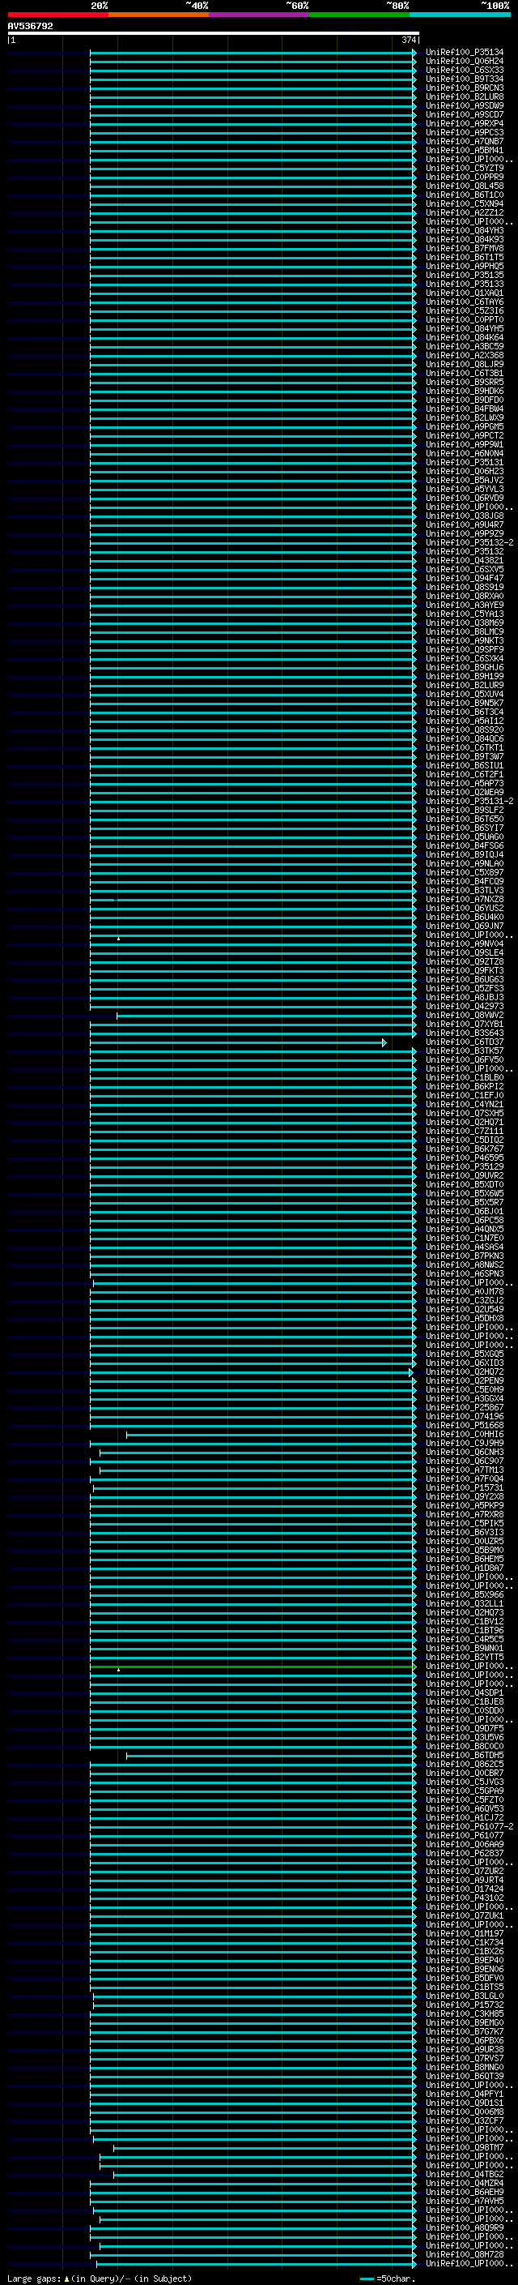Click hit label UniRef100_Q2HQ71

[x=465, y=1122]
